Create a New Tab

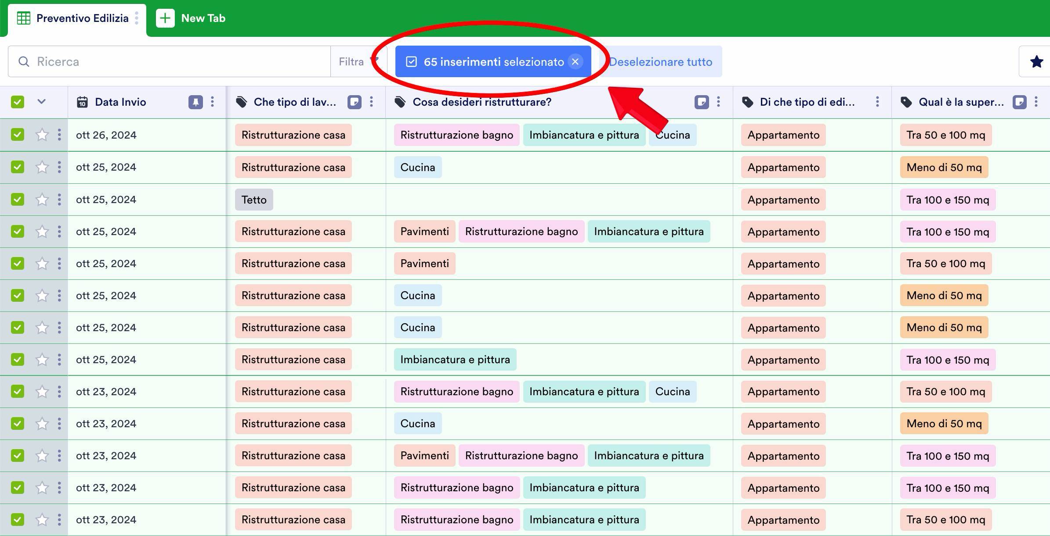coord(190,18)
